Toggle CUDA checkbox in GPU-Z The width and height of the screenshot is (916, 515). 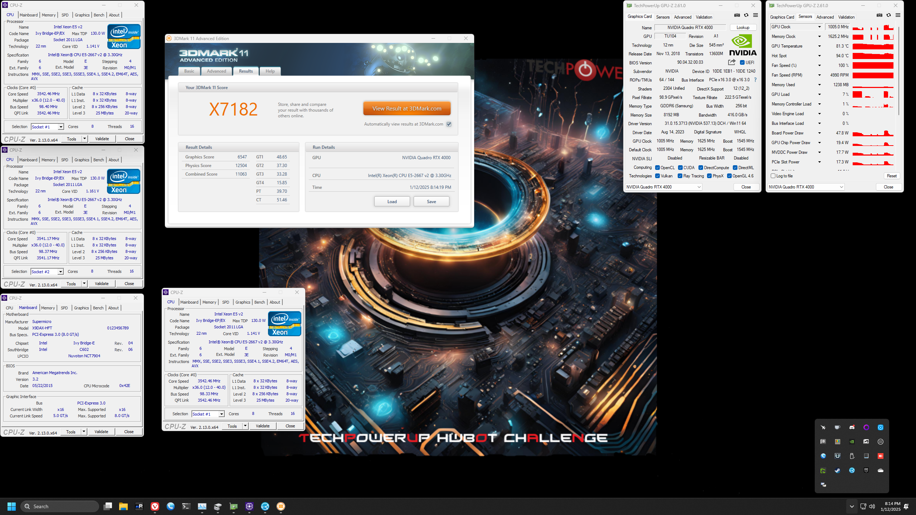pyautogui.click(x=680, y=168)
